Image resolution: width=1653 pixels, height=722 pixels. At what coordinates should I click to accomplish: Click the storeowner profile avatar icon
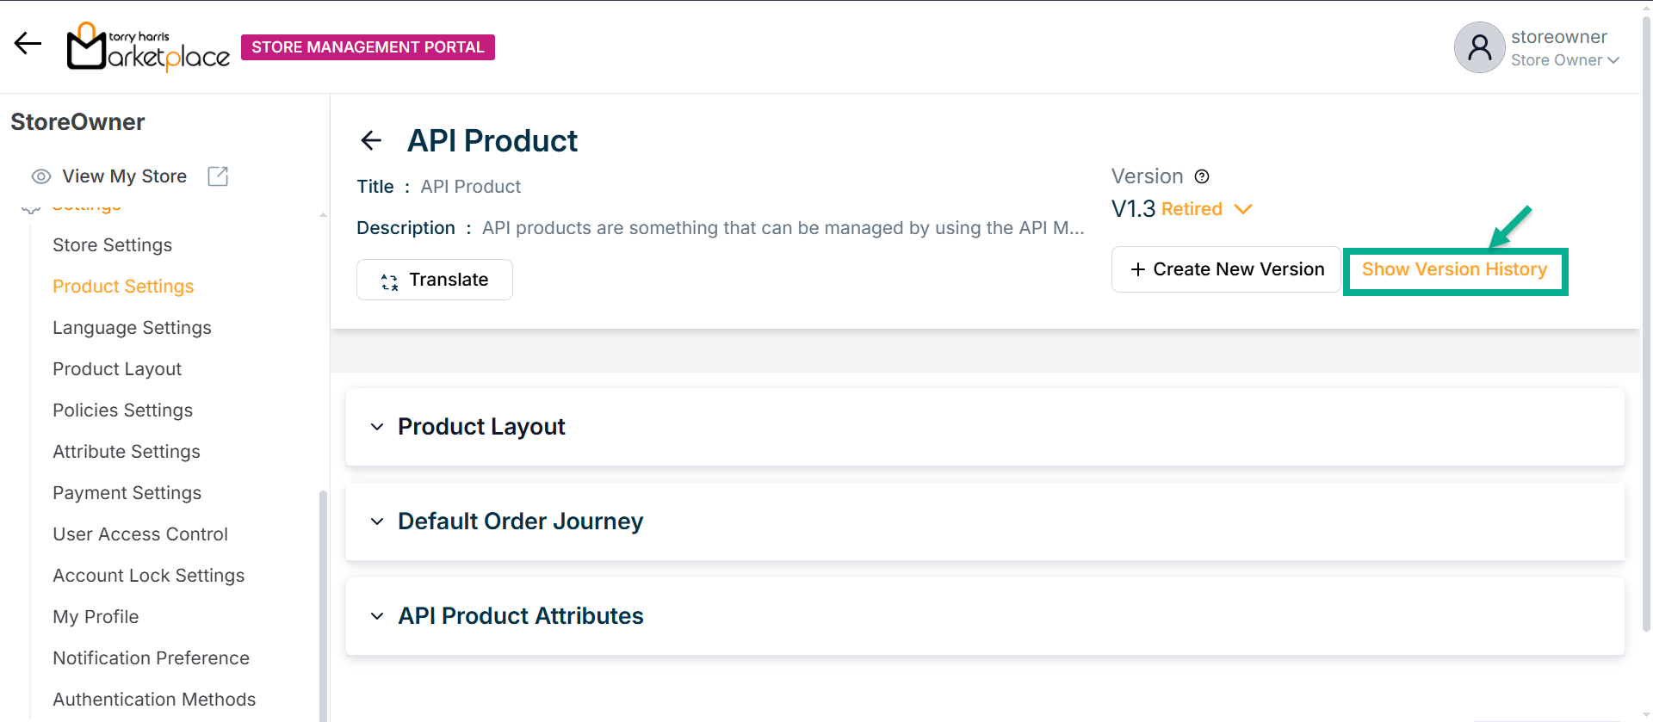point(1479,47)
